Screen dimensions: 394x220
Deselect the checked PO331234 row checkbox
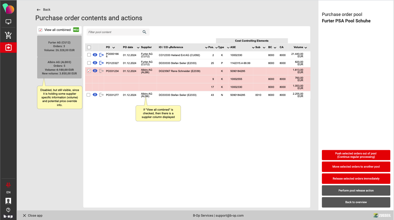point(89,71)
